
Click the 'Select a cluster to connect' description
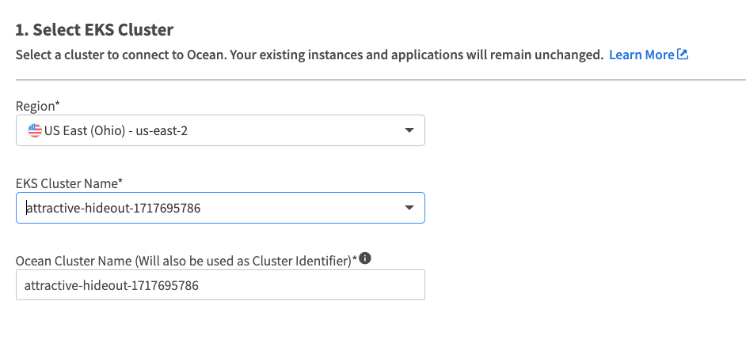309,55
